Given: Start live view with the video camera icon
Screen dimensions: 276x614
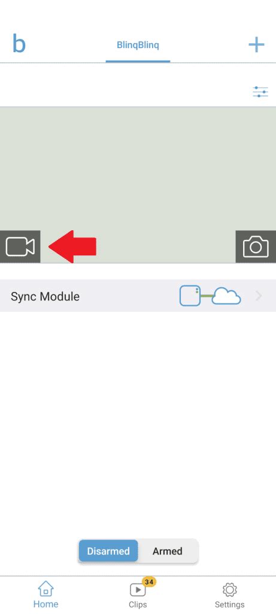Looking at the screenshot, I should [20, 246].
